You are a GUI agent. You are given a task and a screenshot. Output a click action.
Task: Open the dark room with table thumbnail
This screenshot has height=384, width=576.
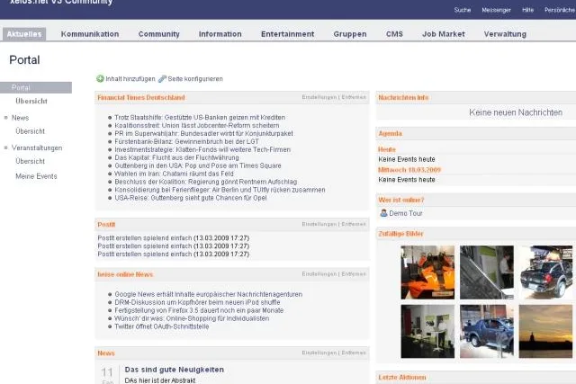click(x=427, y=331)
